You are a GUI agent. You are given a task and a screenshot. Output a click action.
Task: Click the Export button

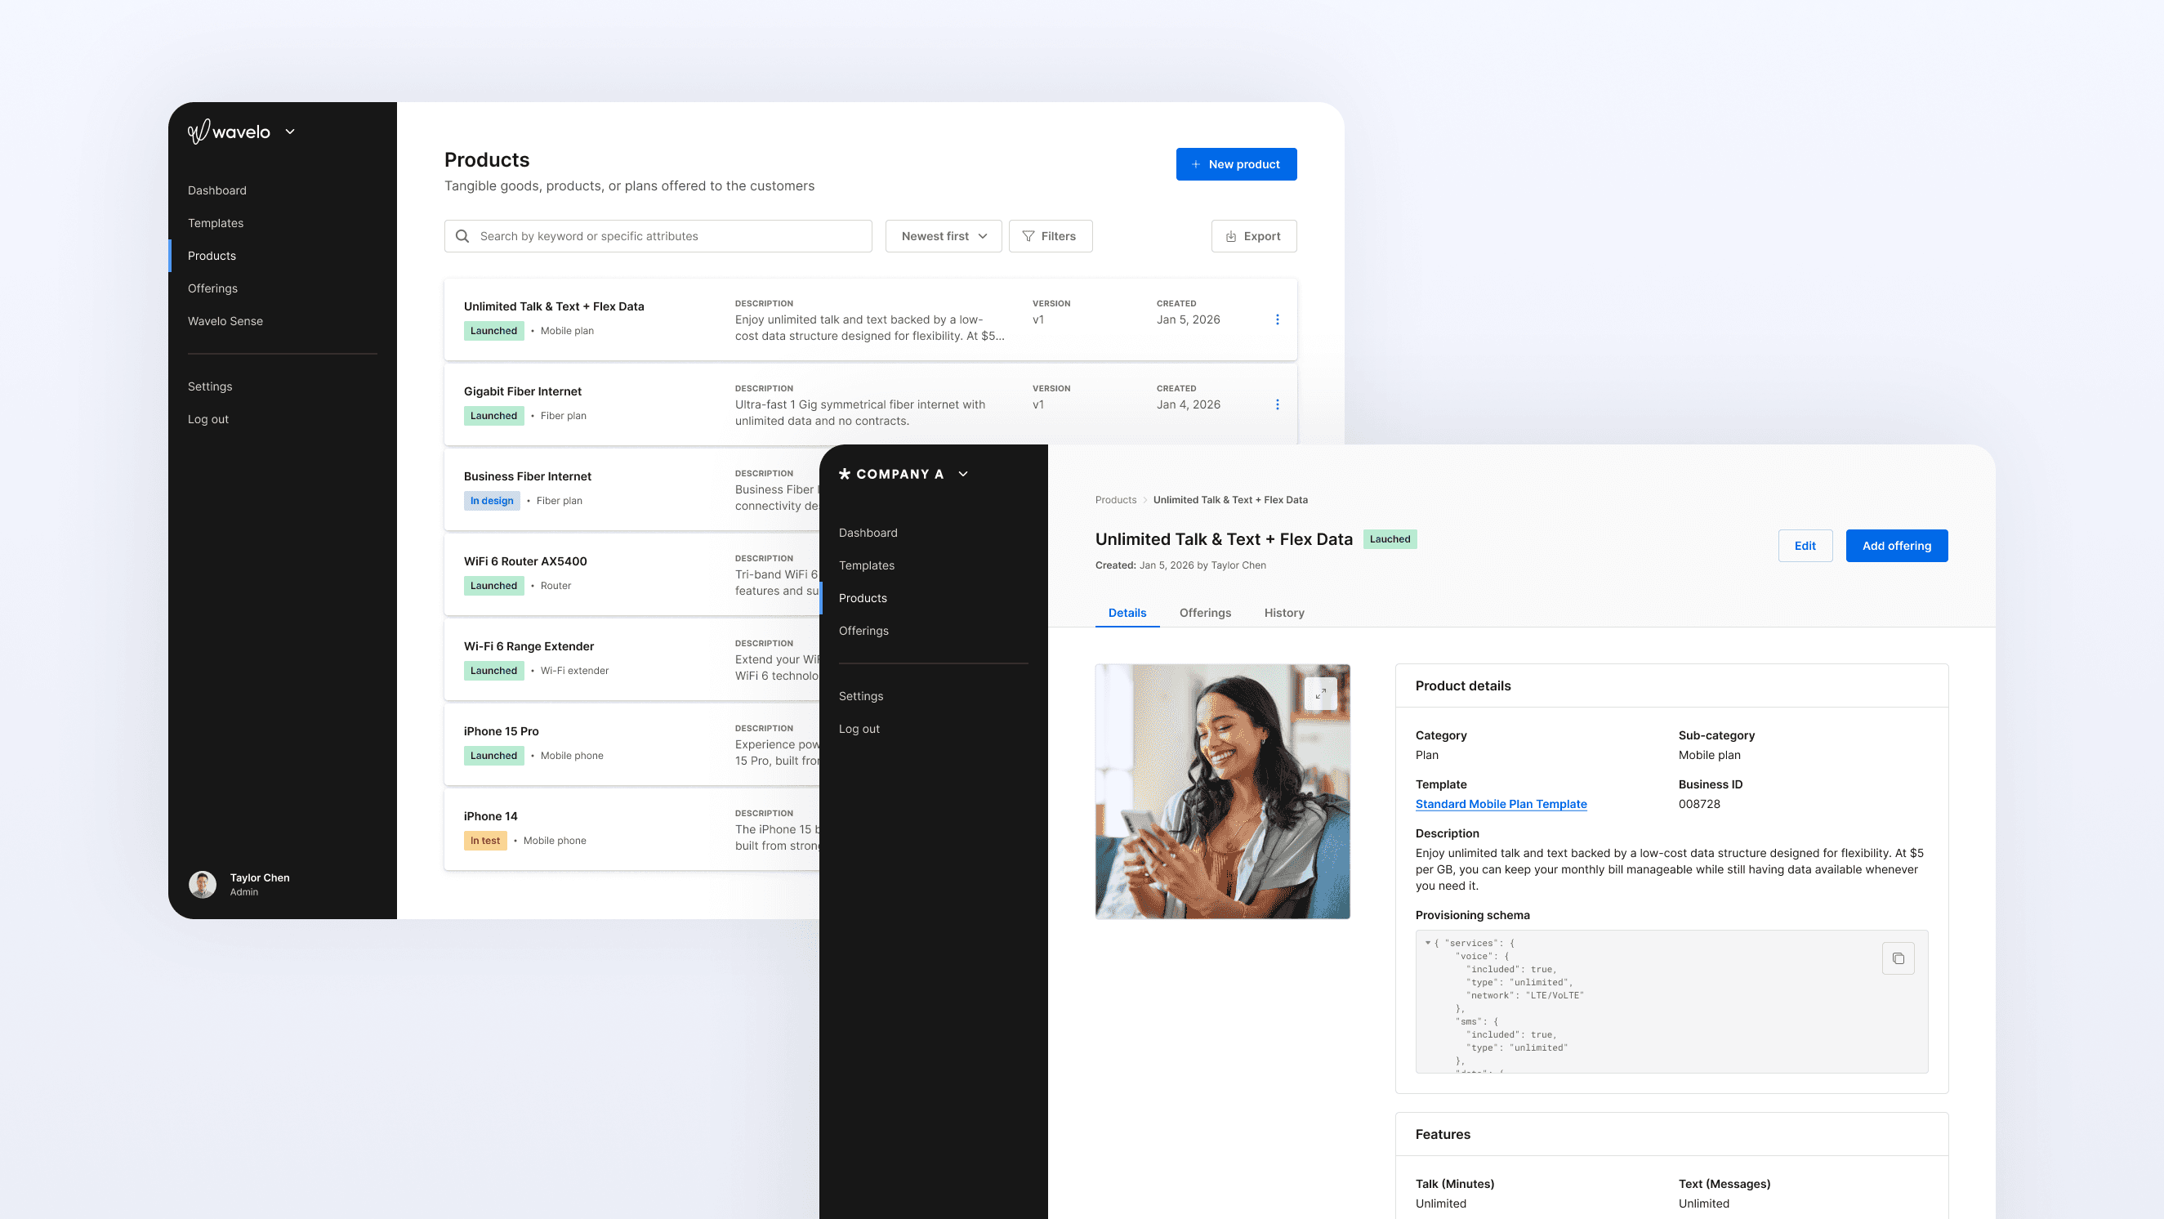pyautogui.click(x=1253, y=236)
